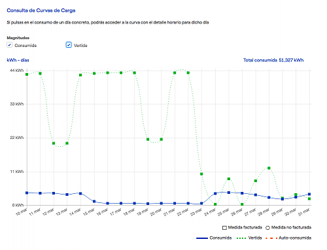Viewport: 327px width, 250px height.
Task: Click the Vertida point for 11 mar
Action: tap(40, 74)
